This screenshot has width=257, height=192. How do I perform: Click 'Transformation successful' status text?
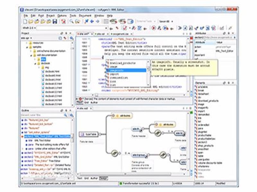pyautogui.click(x=140, y=183)
